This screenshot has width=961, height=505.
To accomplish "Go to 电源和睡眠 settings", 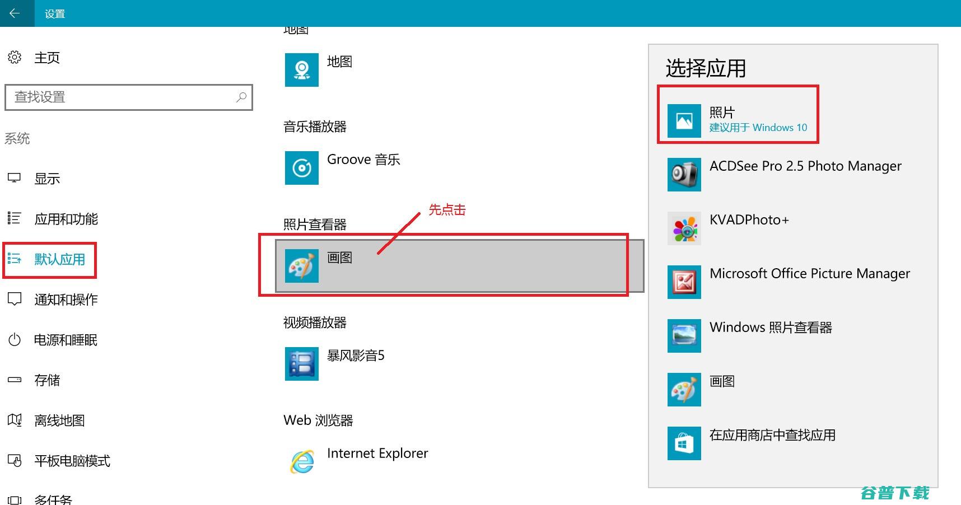I will [x=66, y=340].
